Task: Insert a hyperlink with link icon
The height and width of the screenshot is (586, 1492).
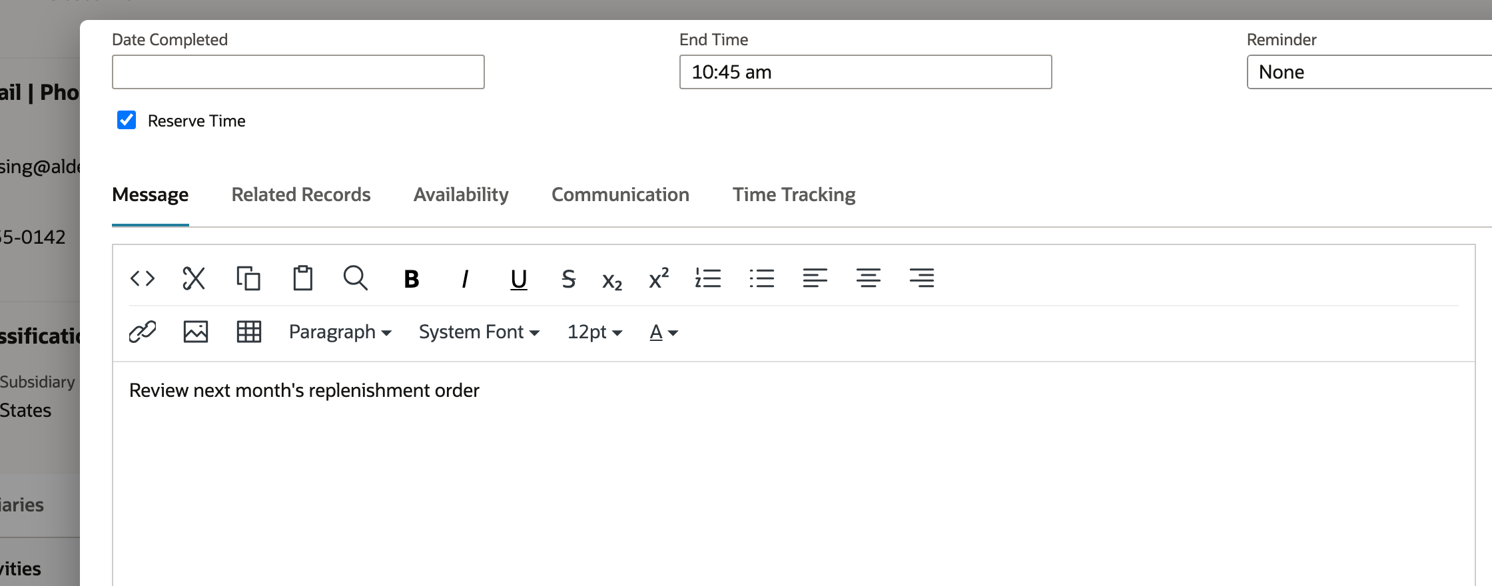Action: tap(143, 332)
